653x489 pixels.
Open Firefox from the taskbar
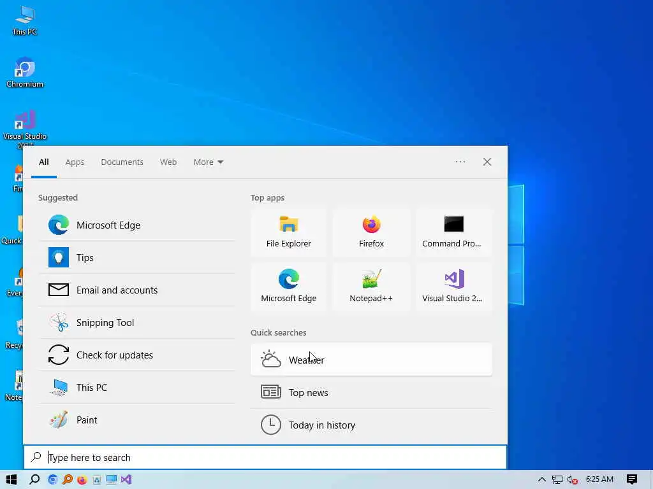pos(82,479)
